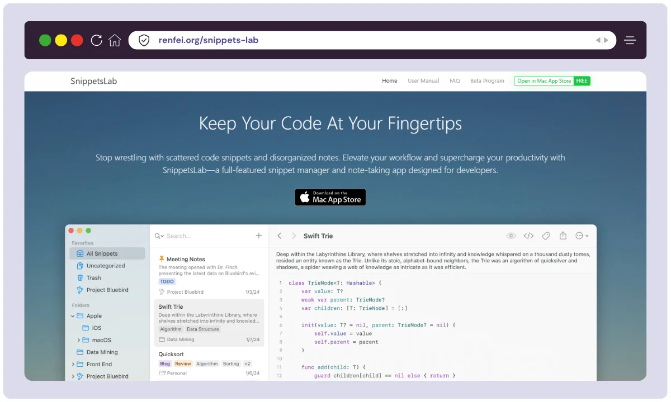Click the Algorithm tag on Quicksort
This screenshot has height=402, width=671.
pos(207,364)
